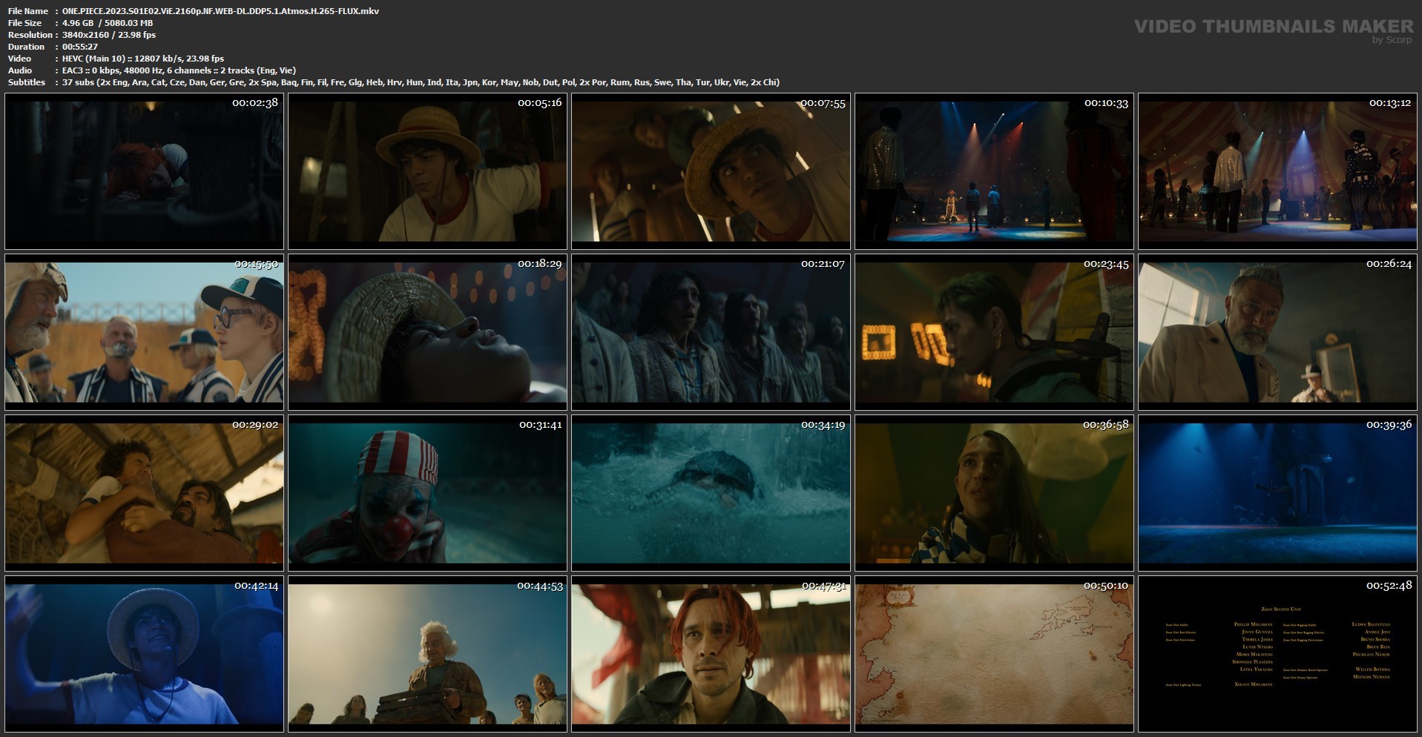Select the credits thumbnail at 00:52:48
The width and height of the screenshot is (1422, 737).
tap(1277, 654)
